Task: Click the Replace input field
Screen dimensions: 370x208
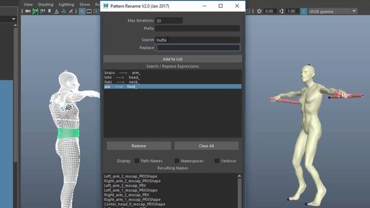Action: 197,47
